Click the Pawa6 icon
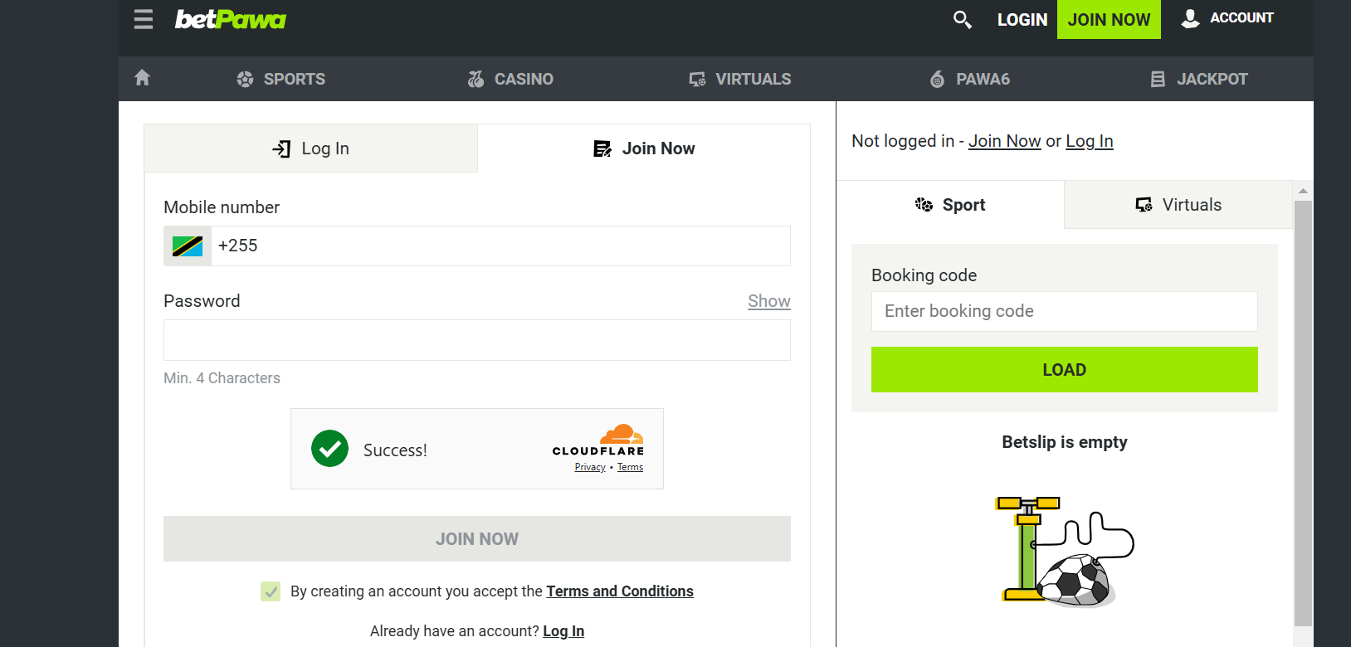1351x647 pixels. pos(937,79)
